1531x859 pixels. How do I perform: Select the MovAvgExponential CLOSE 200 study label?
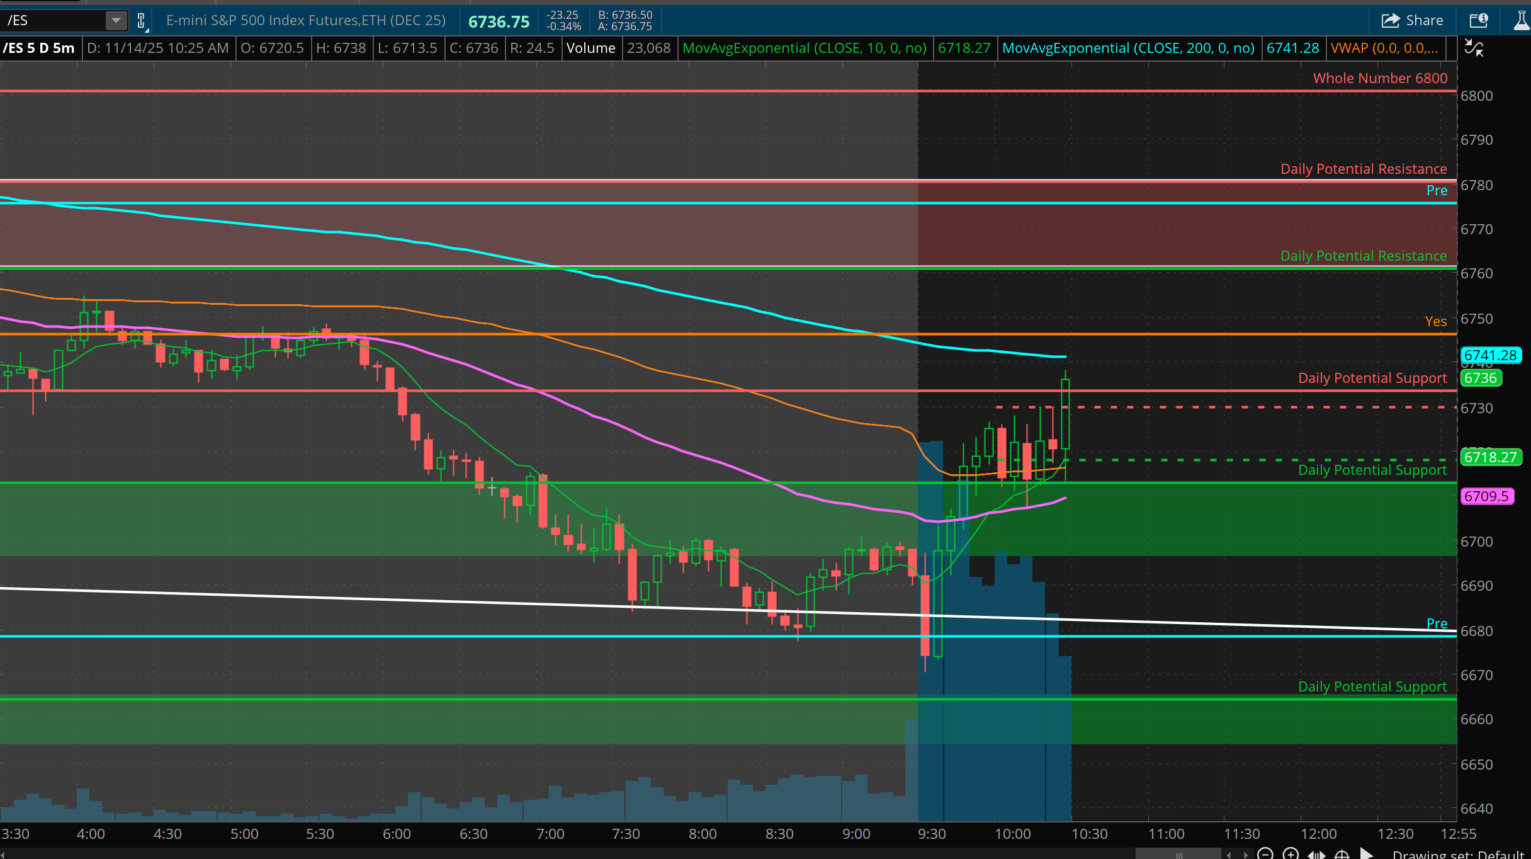pyautogui.click(x=1128, y=48)
